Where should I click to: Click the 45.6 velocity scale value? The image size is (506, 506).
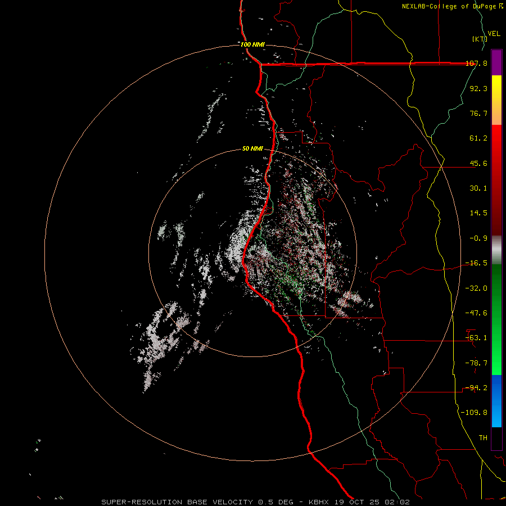(478, 163)
